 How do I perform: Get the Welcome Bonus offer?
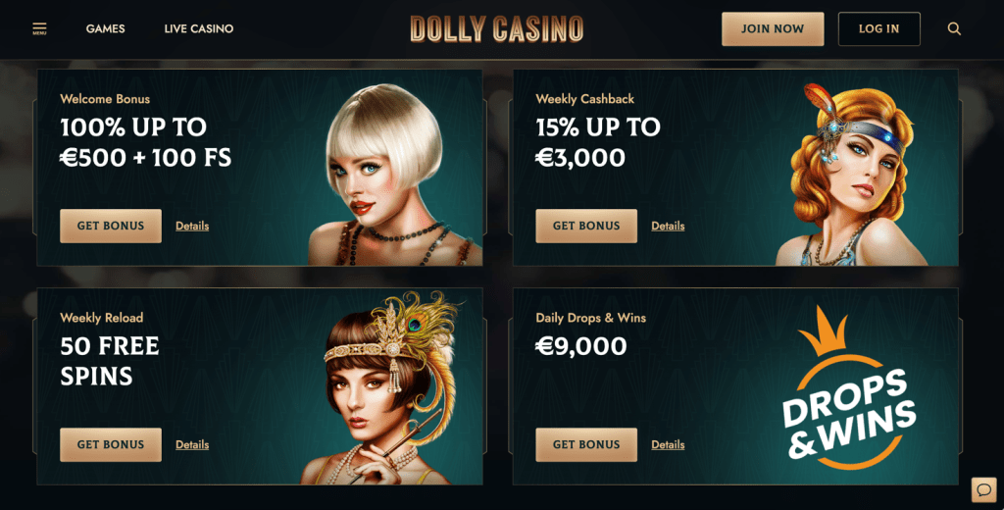point(111,226)
